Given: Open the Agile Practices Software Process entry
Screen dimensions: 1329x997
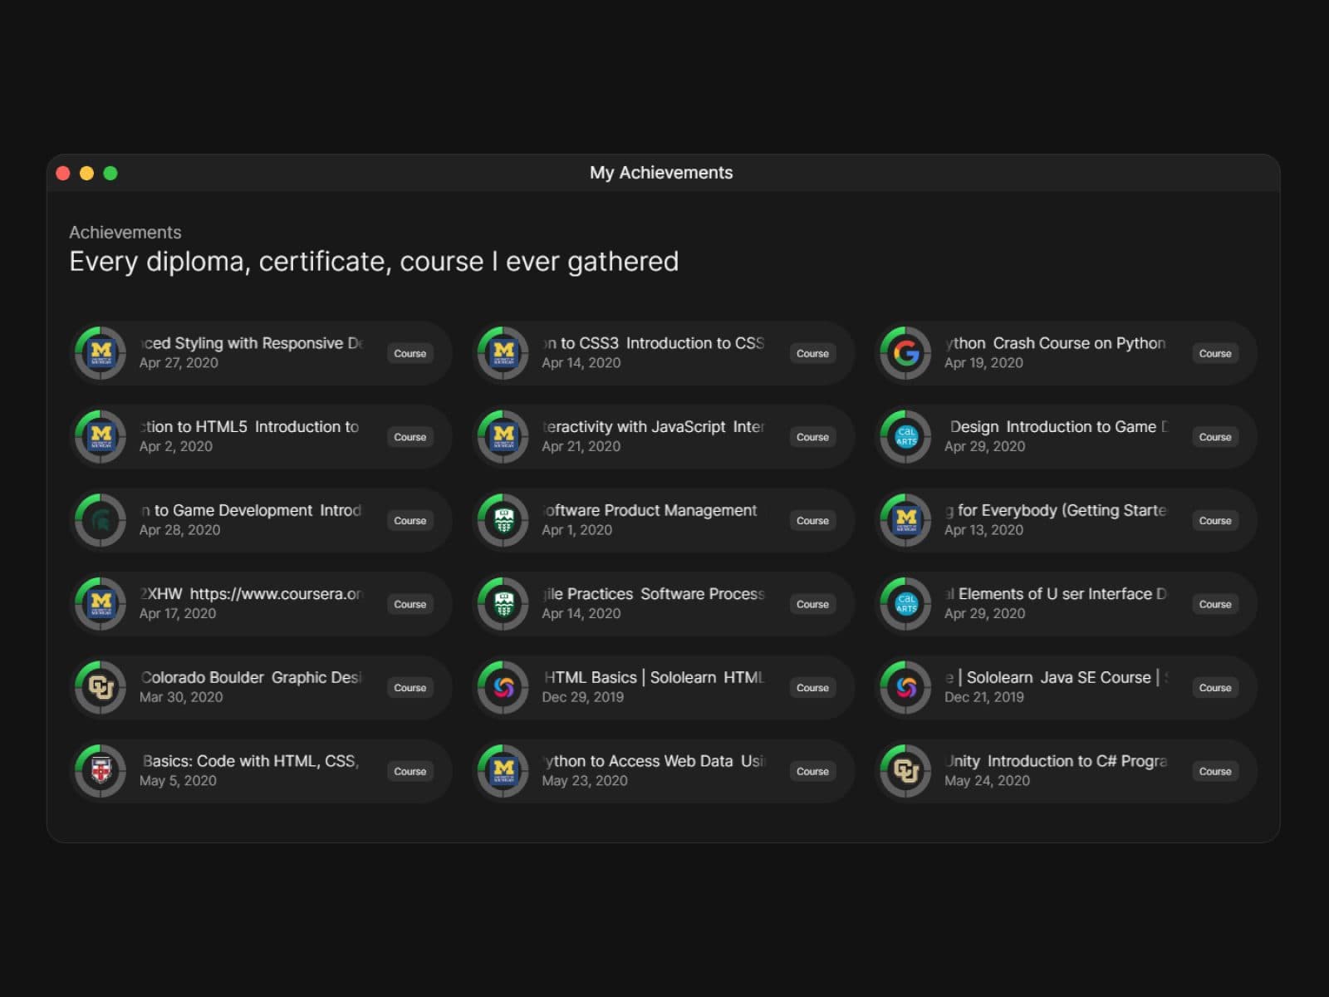Looking at the screenshot, I should pos(653,594).
